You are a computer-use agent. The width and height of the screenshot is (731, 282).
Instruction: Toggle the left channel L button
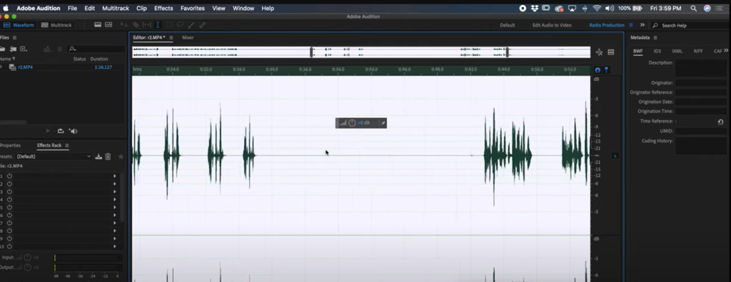615,156
